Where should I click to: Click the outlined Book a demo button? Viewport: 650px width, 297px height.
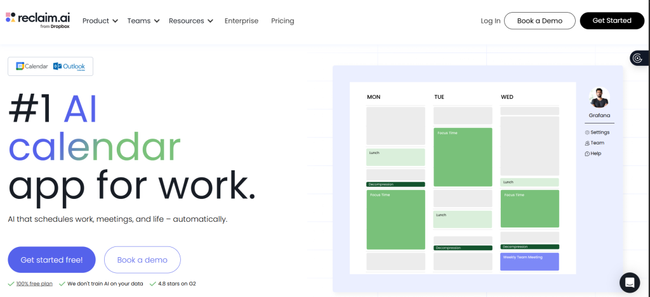pyautogui.click(x=142, y=260)
